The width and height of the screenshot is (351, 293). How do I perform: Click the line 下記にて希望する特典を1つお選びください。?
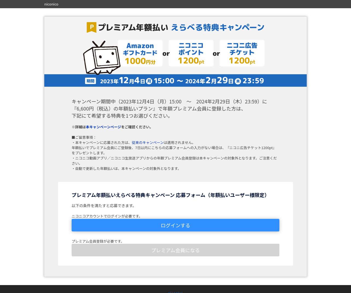pos(122,116)
